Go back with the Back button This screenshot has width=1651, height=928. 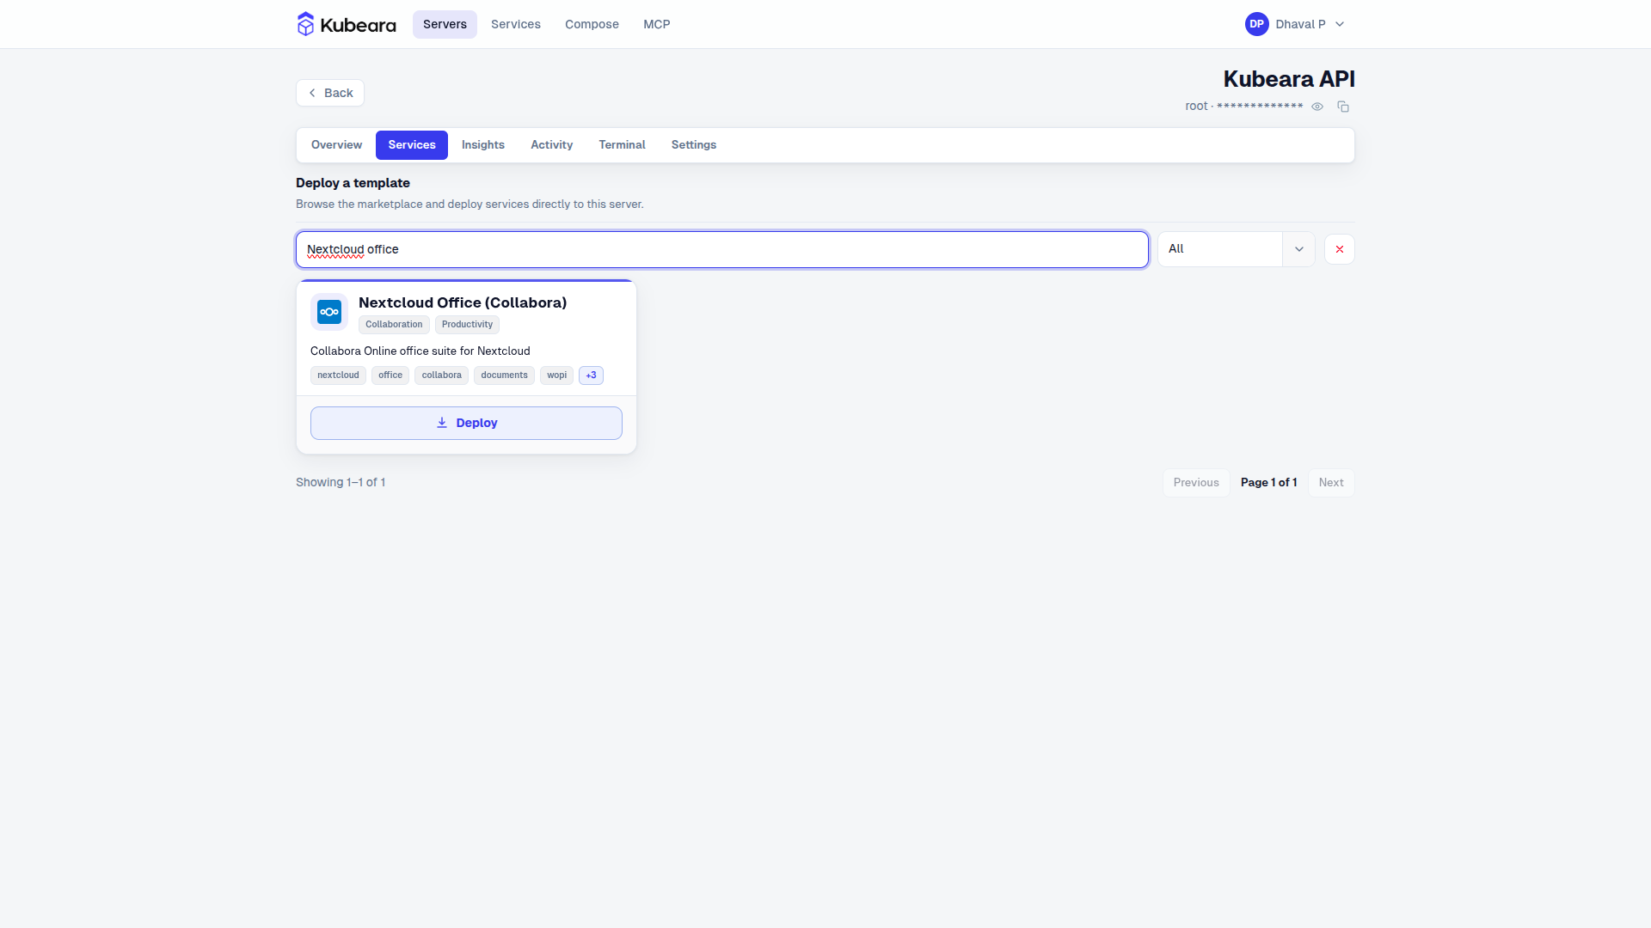pyautogui.click(x=330, y=93)
